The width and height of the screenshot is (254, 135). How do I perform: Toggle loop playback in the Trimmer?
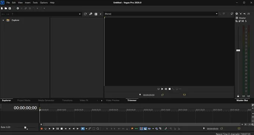point(158,89)
